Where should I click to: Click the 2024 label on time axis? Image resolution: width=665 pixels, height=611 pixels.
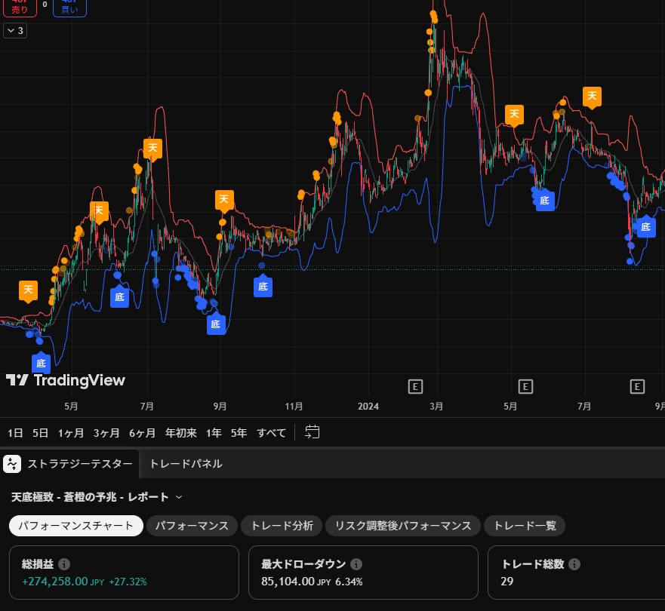368,407
